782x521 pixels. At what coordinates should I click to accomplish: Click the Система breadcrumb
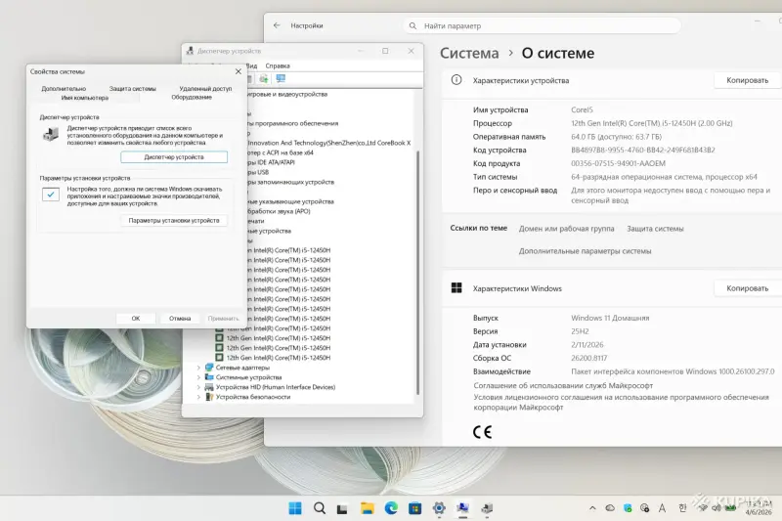click(x=469, y=53)
